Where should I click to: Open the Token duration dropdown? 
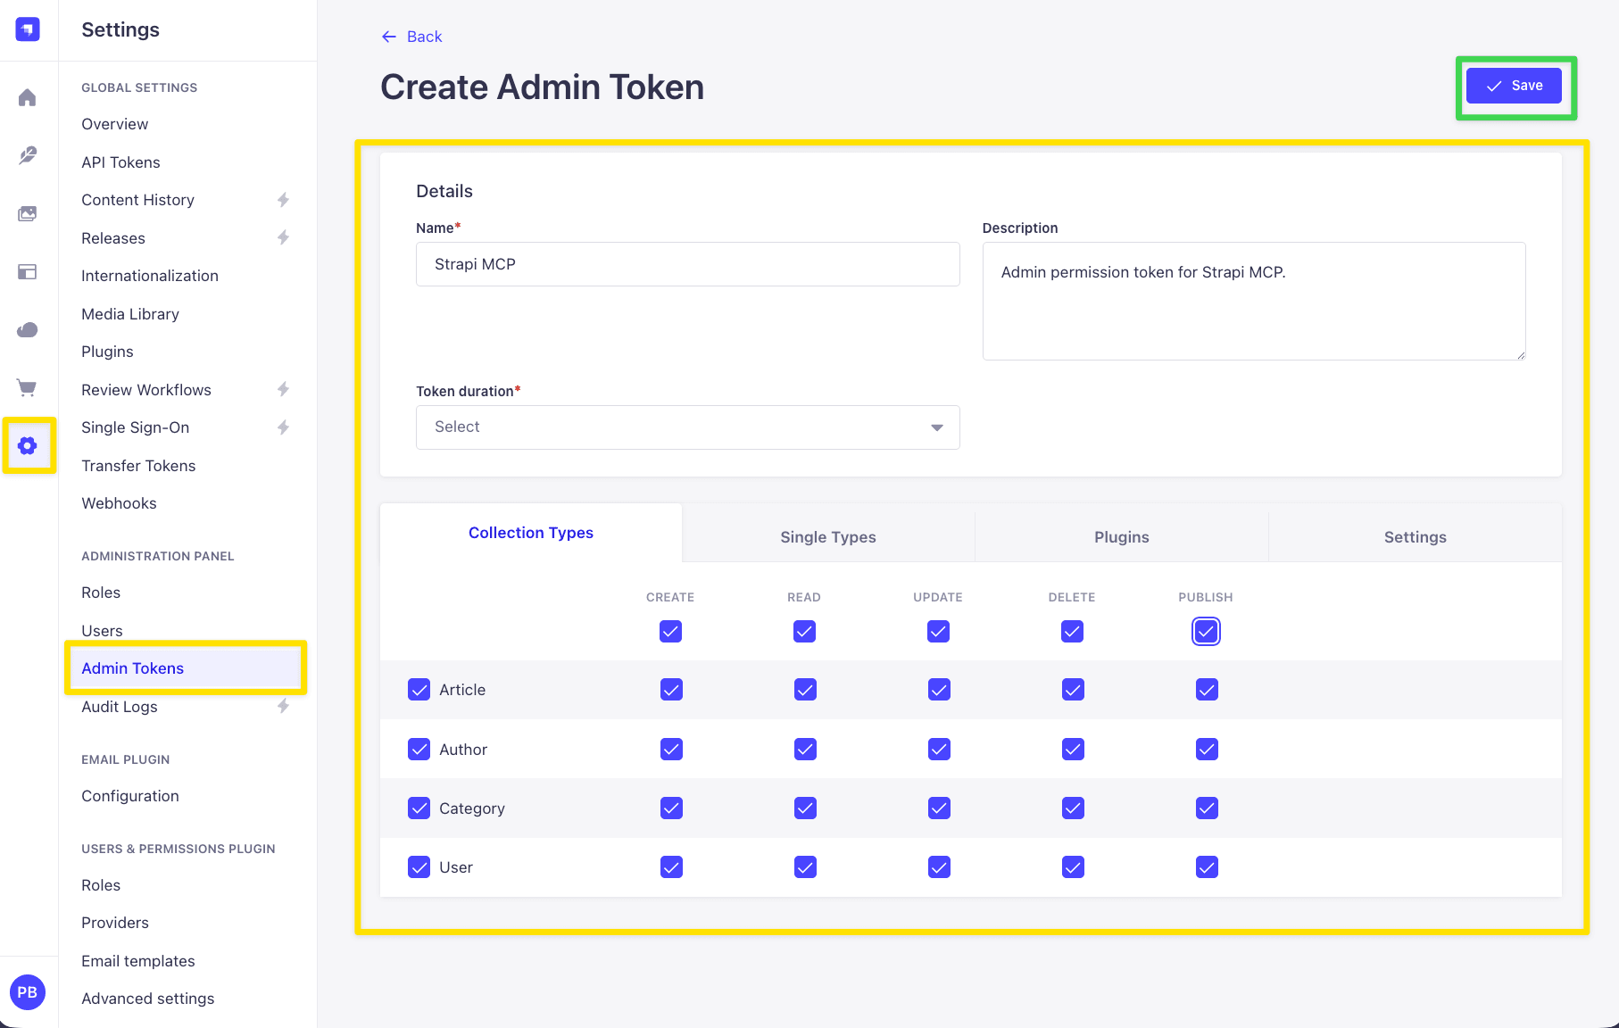coord(688,427)
